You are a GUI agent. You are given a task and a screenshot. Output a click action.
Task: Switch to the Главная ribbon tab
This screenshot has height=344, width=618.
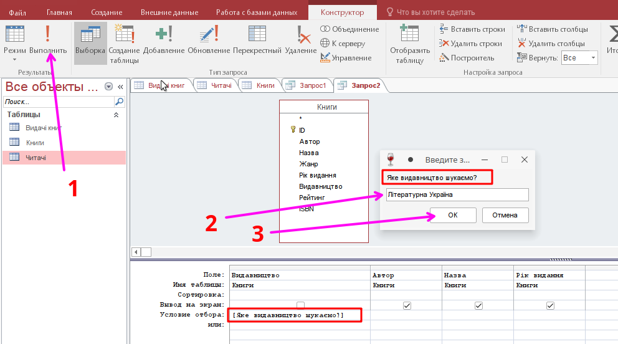[x=59, y=12]
